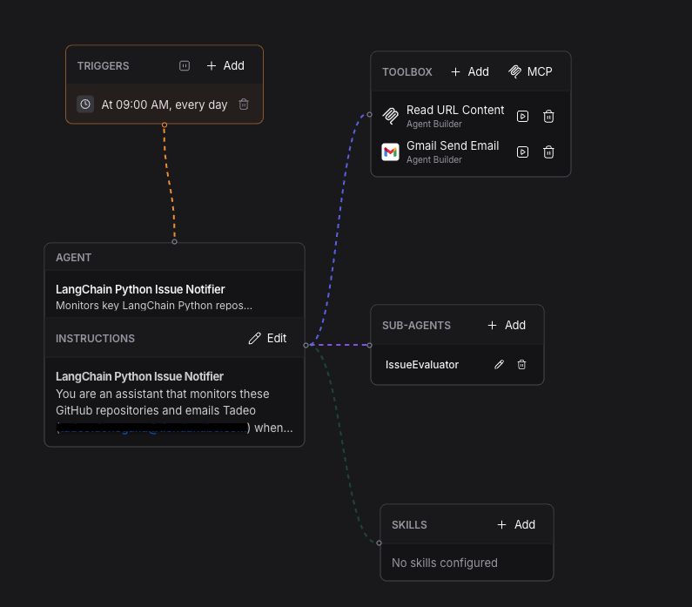692x607 pixels.
Task: Click the Toolbox node connector handle
Action: 369,115
